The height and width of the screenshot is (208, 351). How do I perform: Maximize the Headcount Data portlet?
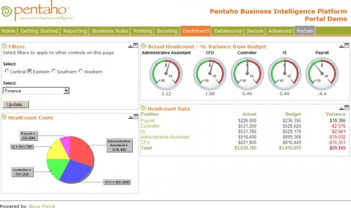(x=347, y=107)
